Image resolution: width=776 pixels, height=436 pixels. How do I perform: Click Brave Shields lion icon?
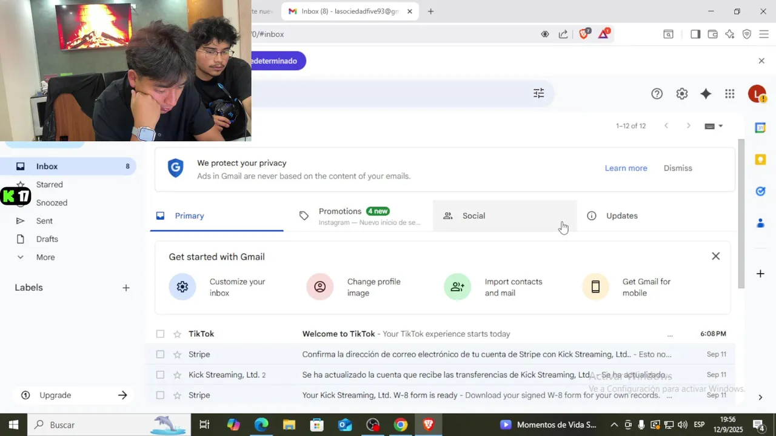[x=584, y=34]
